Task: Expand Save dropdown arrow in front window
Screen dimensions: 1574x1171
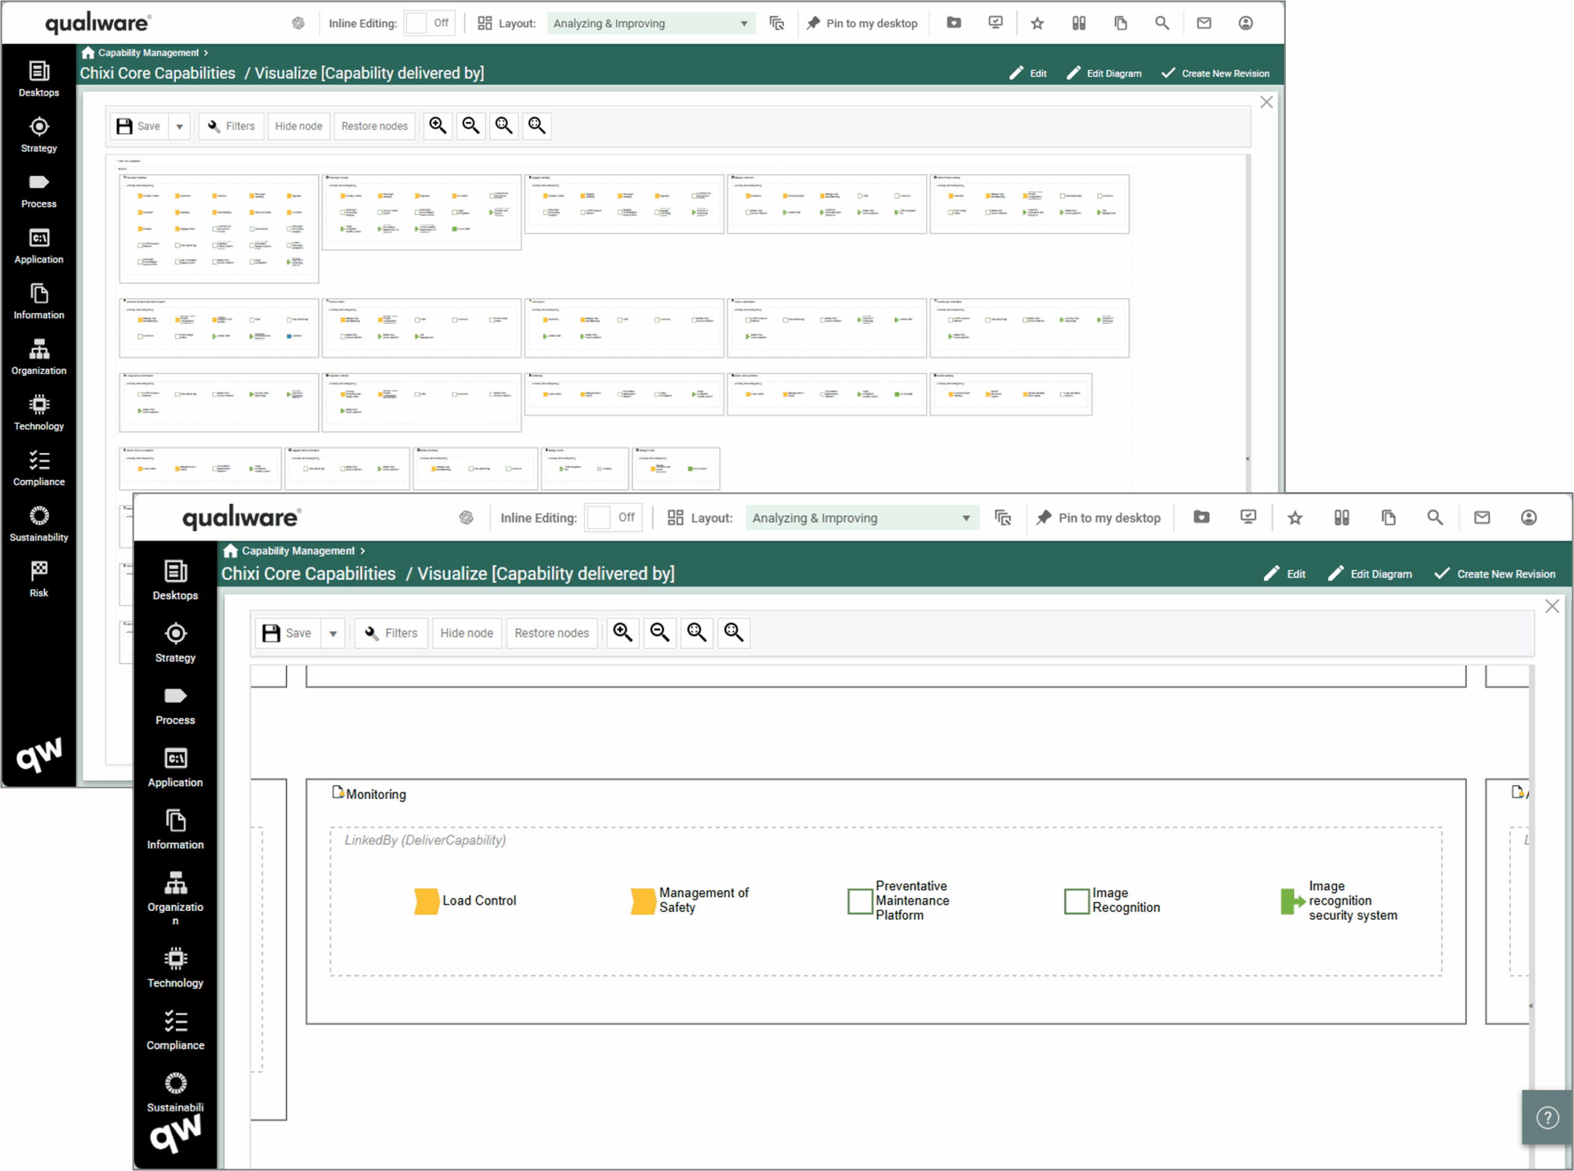Action: (333, 633)
